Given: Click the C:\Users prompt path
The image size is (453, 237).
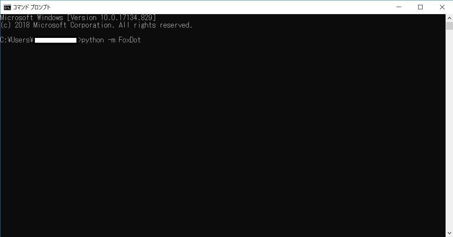Looking at the screenshot, I should click(x=17, y=40).
